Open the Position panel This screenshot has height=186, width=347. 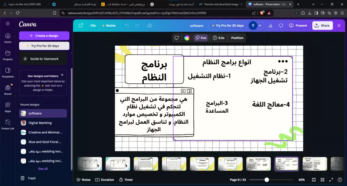tap(237, 38)
